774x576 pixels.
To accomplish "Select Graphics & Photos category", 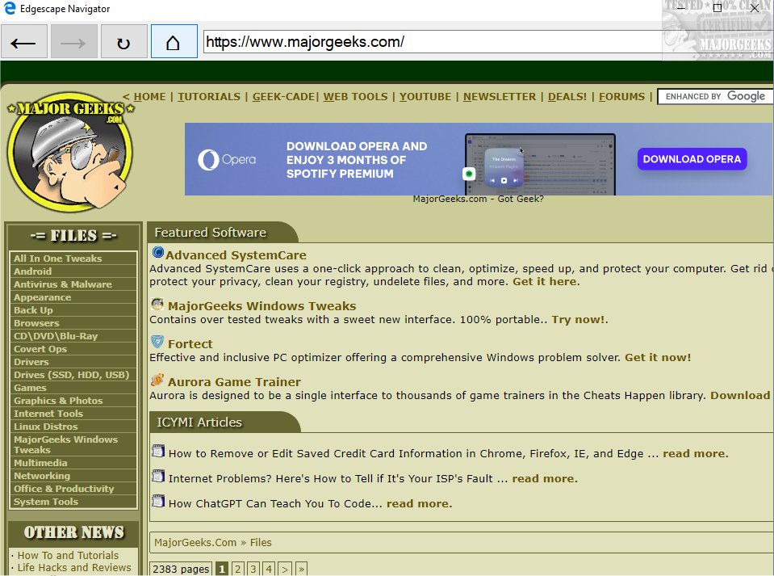I will point(73,401).
